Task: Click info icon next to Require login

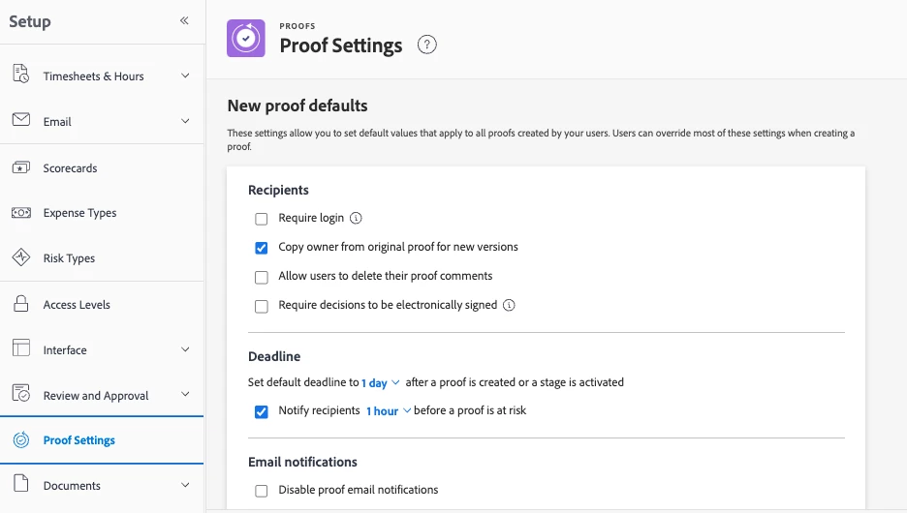Action: point(356,219)
